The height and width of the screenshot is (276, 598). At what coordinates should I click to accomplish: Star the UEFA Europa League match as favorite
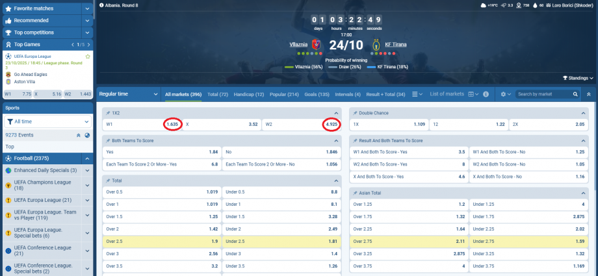click(x=88, y=56)
